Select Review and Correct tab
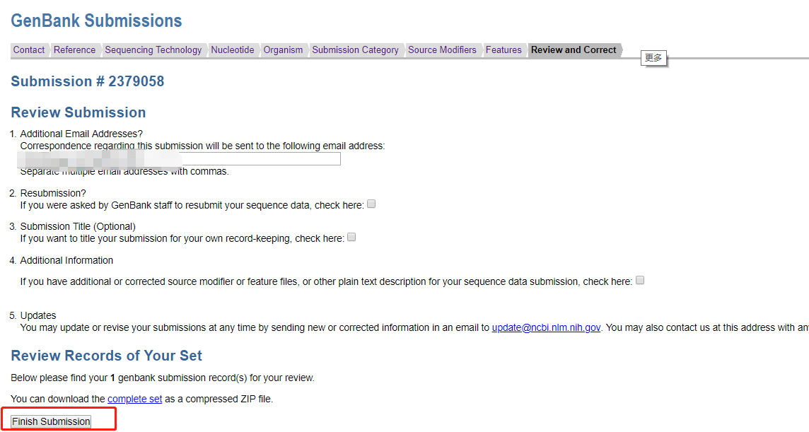The height and width of the screenshot is (432, 809). [574, 50]
